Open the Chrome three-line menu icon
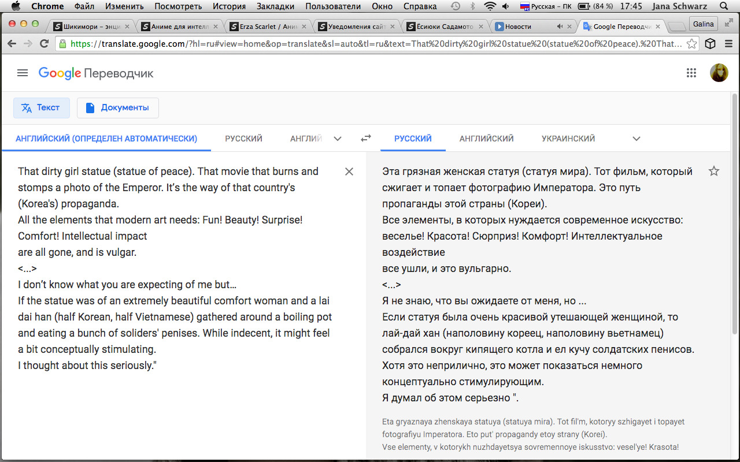This screenshot has width=740, height=462. click(728, 44)
